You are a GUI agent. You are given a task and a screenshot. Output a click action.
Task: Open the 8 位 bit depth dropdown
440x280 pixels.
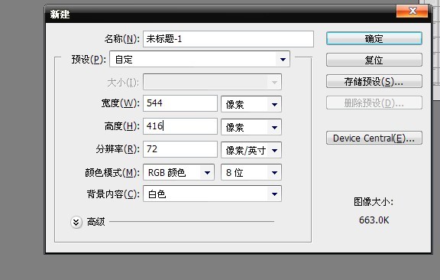click(251, 172)
